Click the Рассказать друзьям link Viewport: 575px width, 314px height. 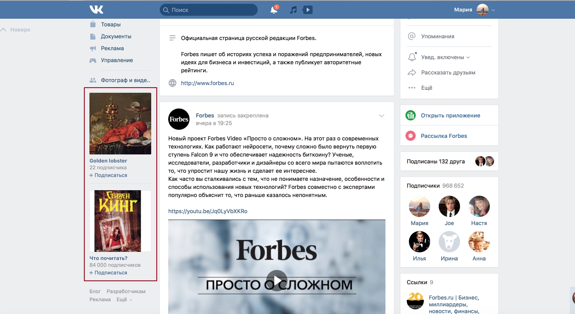click(448, 72)
